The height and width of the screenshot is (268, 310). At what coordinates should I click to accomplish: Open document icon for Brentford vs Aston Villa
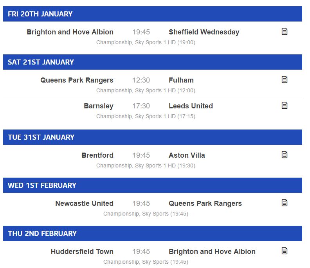pos(284,155)
